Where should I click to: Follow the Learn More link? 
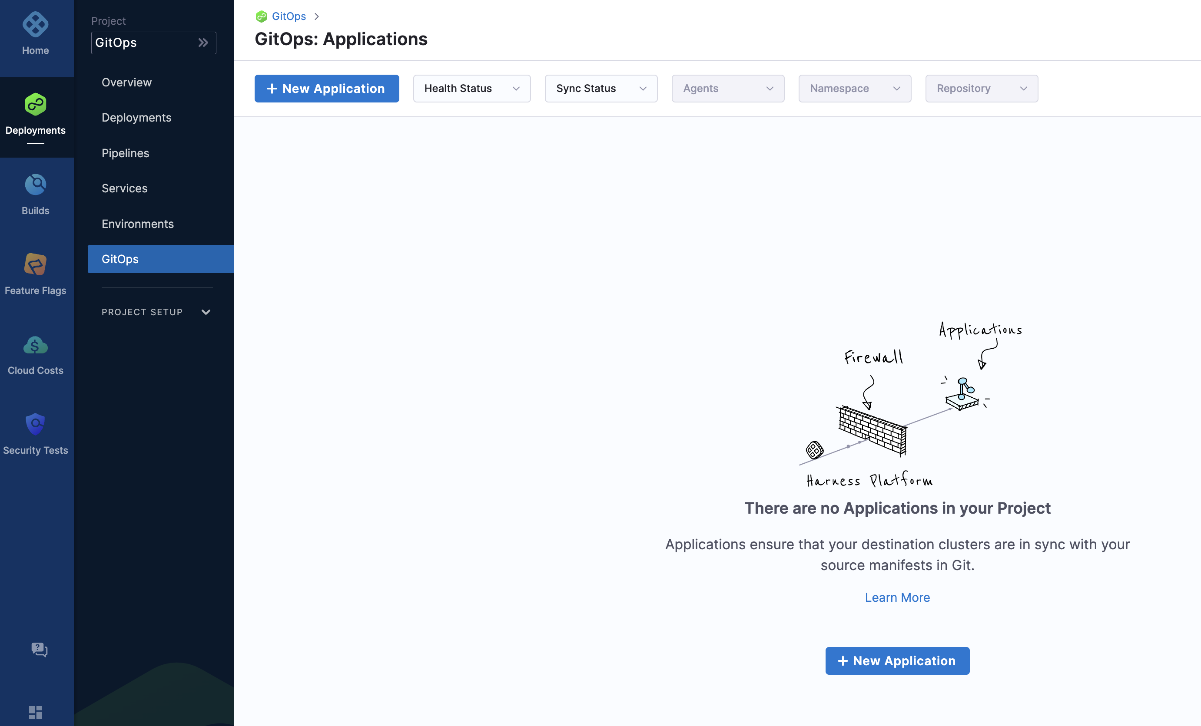coord(897,597)
